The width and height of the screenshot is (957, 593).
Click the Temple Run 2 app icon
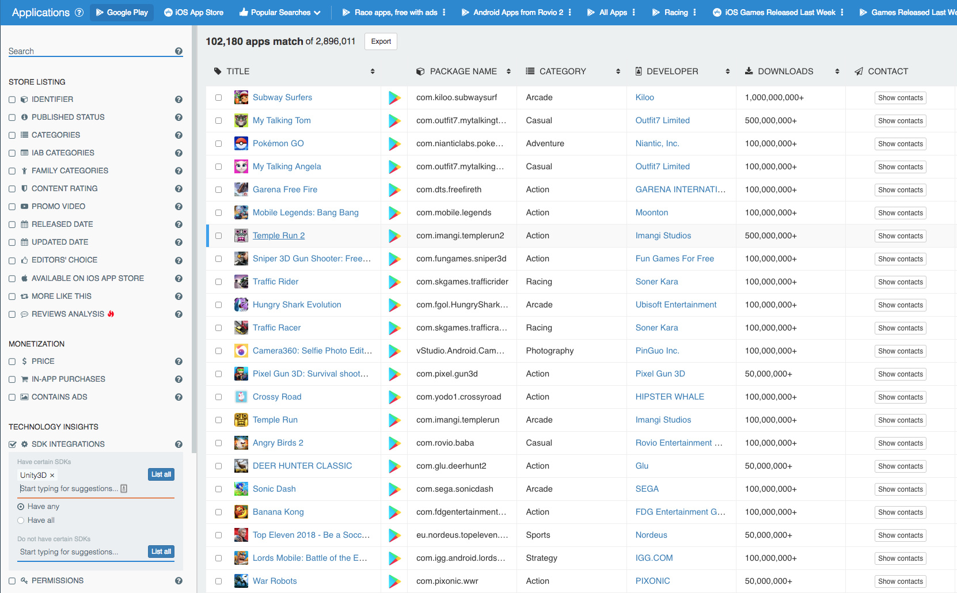[x=241, y=235]
